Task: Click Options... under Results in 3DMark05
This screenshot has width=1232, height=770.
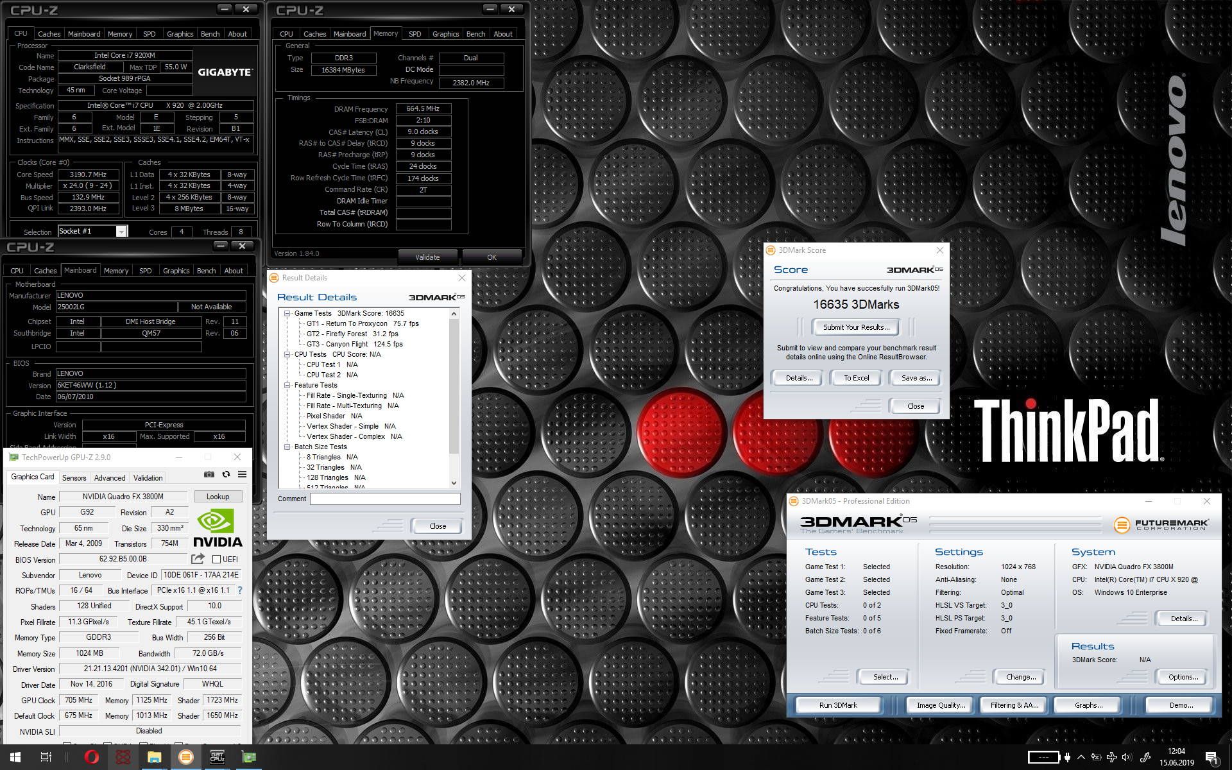Action: (1183, 676)
